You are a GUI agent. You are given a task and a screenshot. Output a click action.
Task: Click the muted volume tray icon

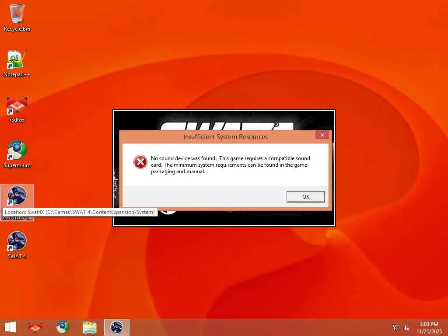(406, 327)
